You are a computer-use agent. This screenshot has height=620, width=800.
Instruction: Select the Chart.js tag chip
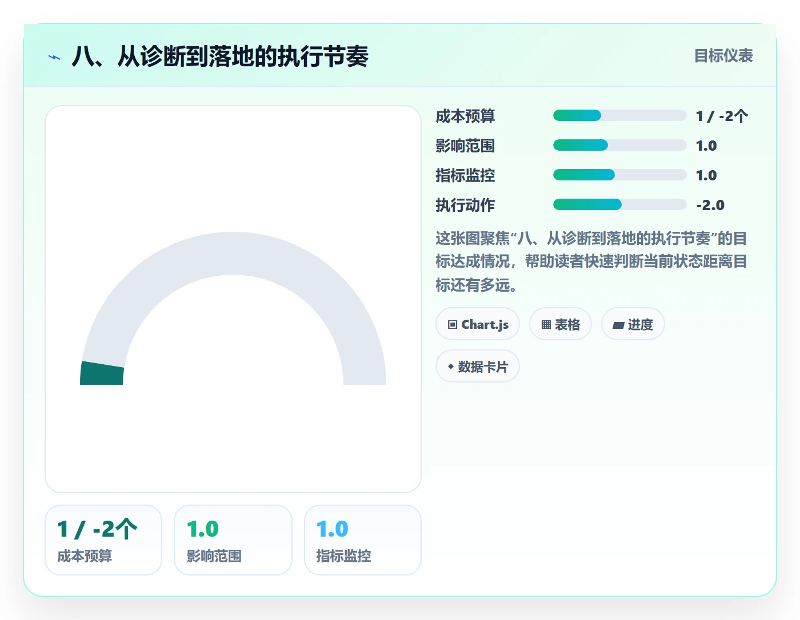478,324
